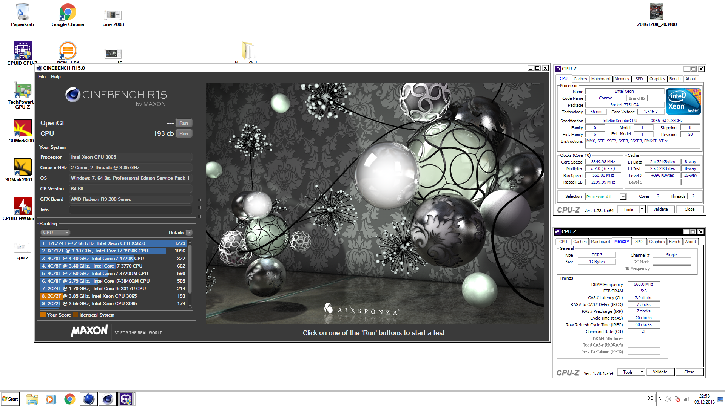Screen dimensions: 725x407
Task: Open the Help menu in Cinebench
Action: (56, 77)
